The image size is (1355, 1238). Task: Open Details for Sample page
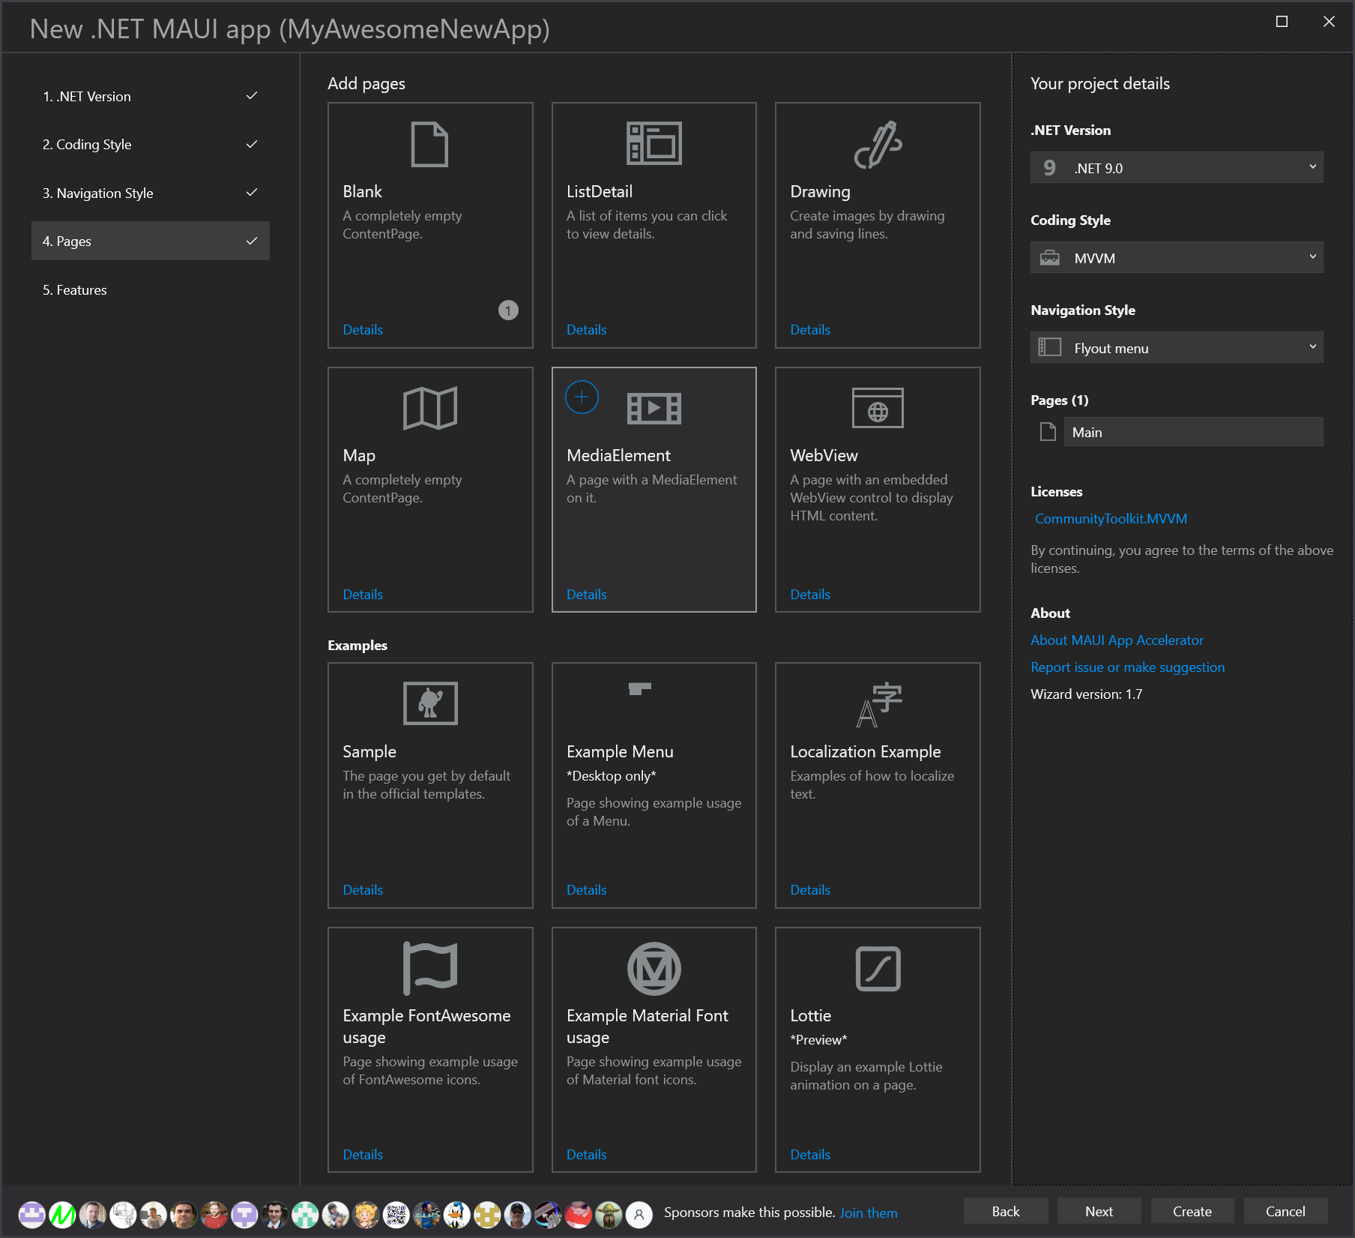363,889
